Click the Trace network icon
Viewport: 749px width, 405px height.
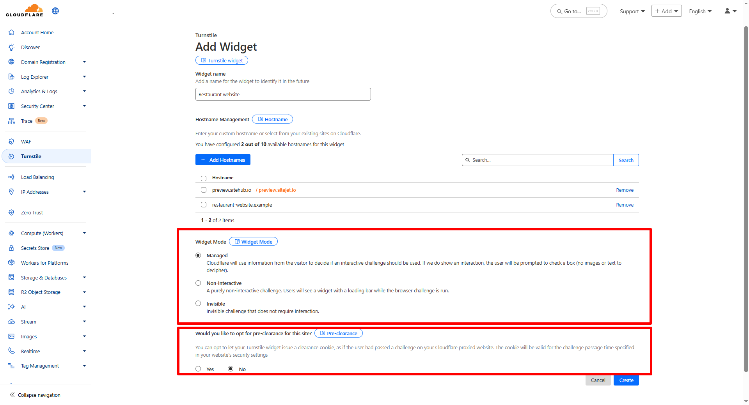point(11,121)
